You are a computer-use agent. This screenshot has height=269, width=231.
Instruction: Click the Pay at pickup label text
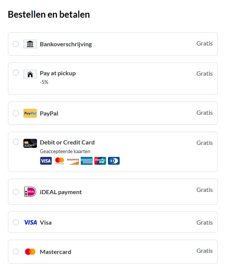coord(58,73)
